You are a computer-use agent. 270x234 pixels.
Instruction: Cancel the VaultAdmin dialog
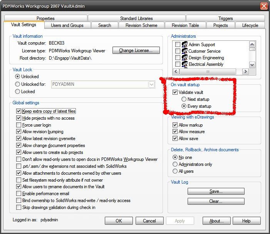[x=149, y=221]
